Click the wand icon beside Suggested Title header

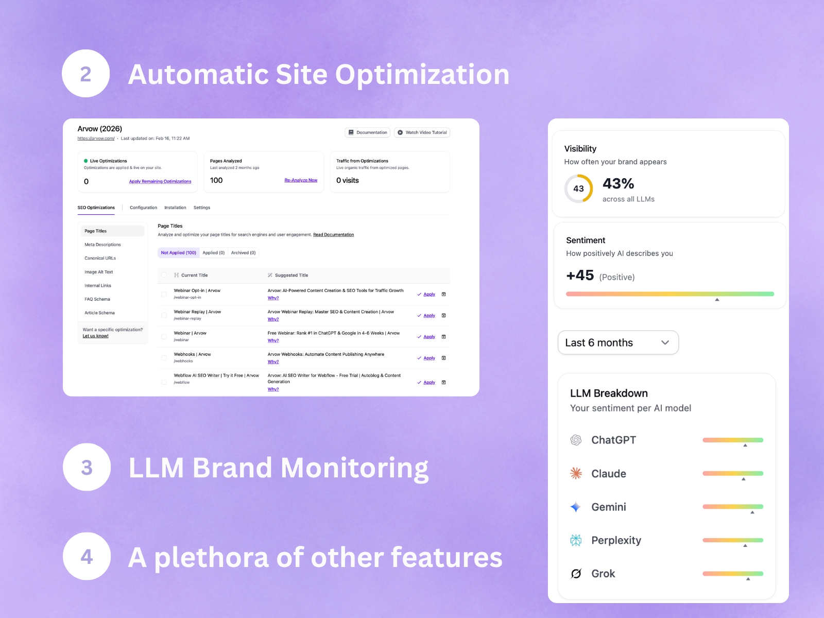(x=269, y=275)
